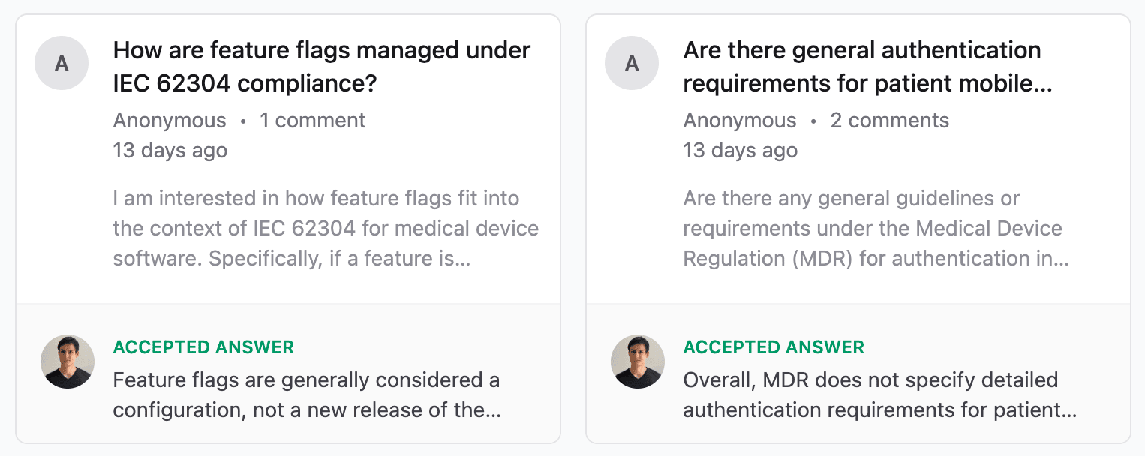Open the responder photo under feature flags answer
Screen dimensions: 1145x456
68,361
